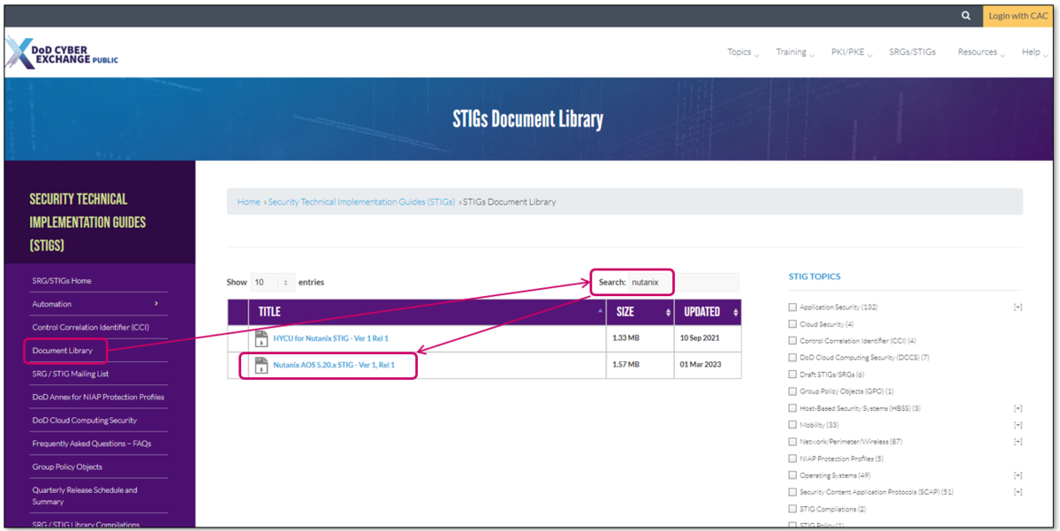Screen dimensions: 1060x531
Task: Open Nutanix AOS 5.20.x STIG document link
Action: (333, 365)
